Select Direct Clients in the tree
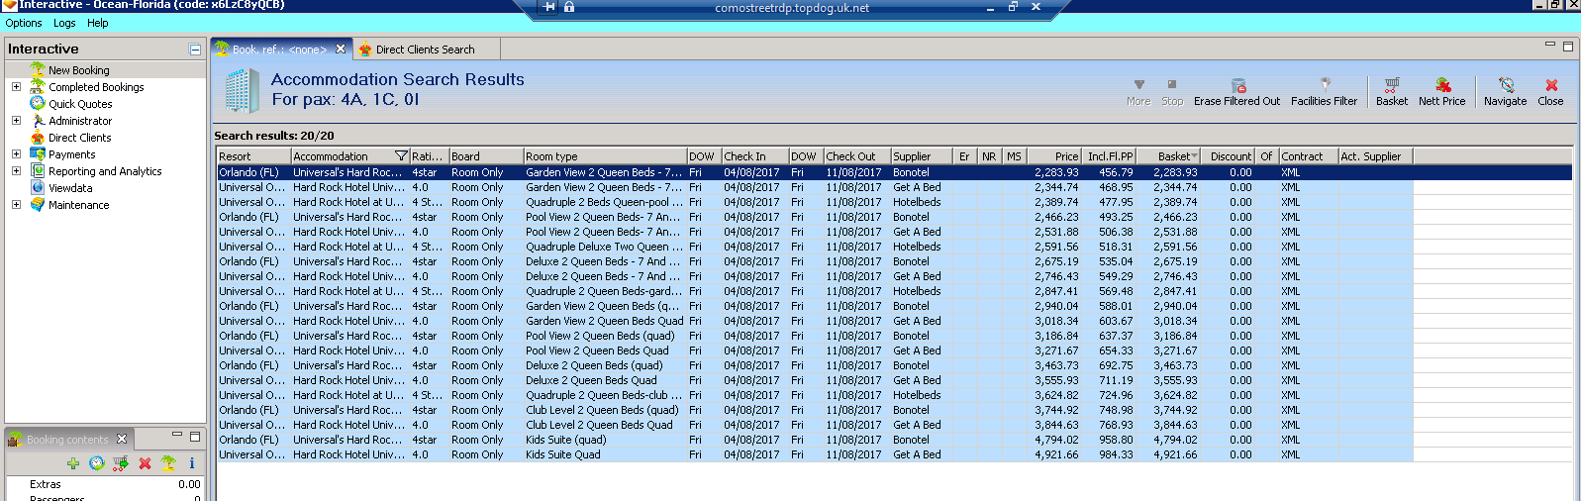This screenshot has height=501, width=1581. (x=80, y=138)
